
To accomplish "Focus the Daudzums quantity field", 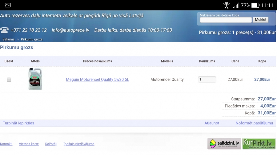I will [207, 79].
